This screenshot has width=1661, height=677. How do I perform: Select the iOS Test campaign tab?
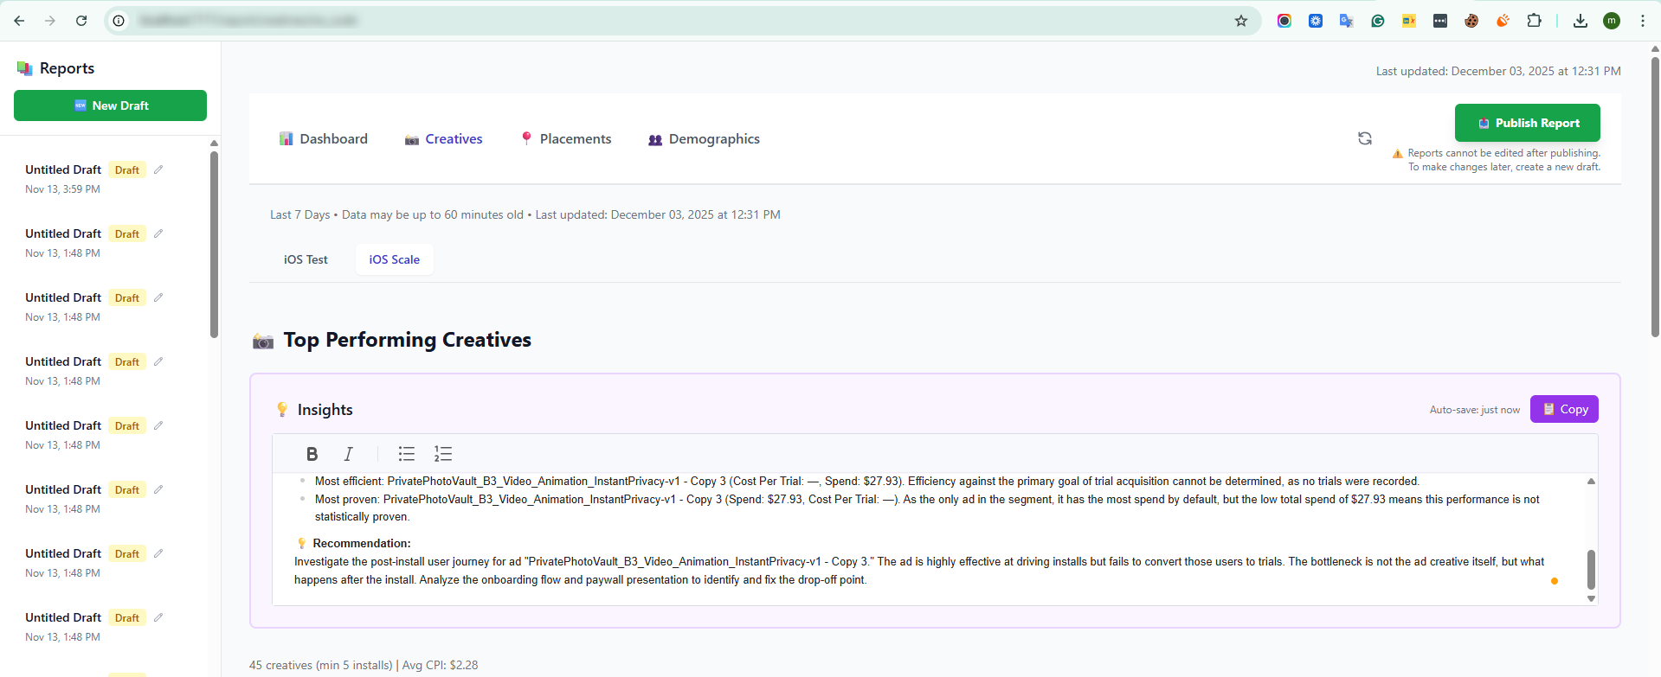306,259
